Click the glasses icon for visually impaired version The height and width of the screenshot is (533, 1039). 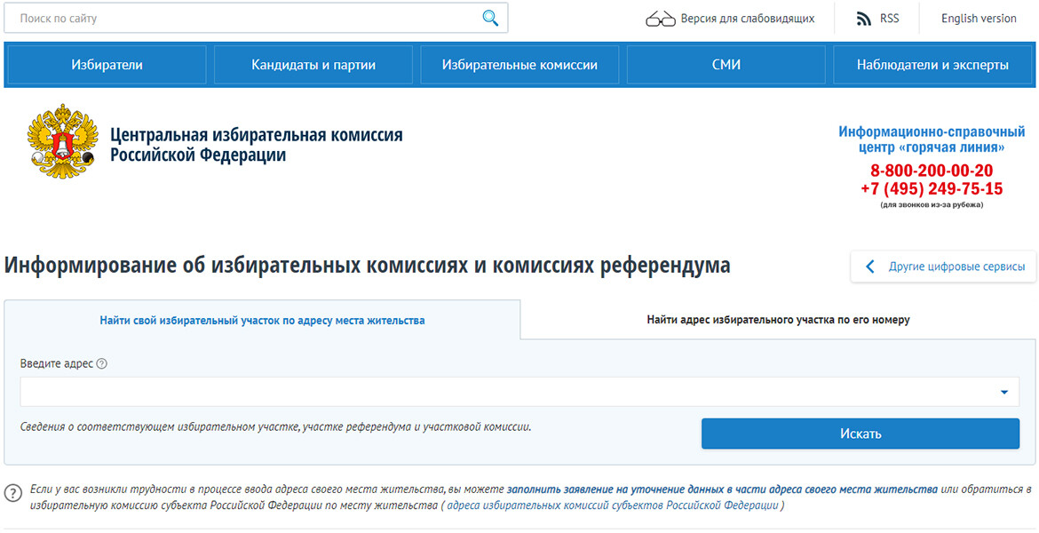(x=660, y=19)
